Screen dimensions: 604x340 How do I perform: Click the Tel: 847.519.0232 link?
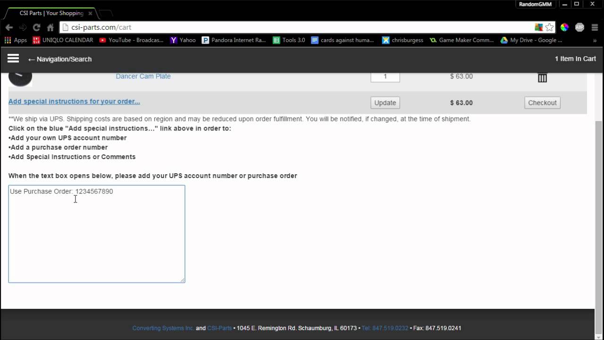point(385,328)
